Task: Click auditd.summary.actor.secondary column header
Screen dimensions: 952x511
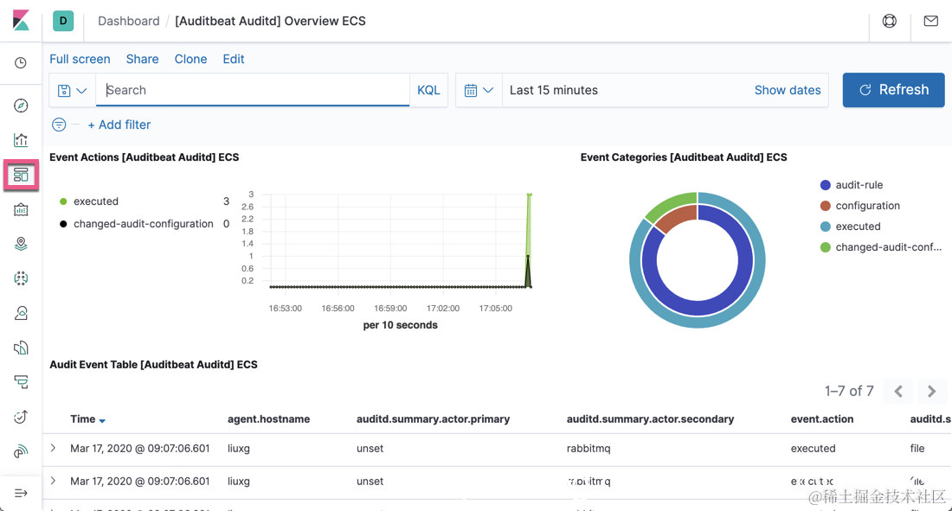Action: click(x=650, y=419)
